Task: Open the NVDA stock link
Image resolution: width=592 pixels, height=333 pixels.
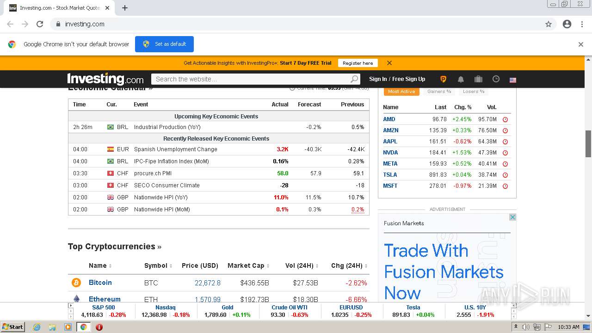Action: 390,153
